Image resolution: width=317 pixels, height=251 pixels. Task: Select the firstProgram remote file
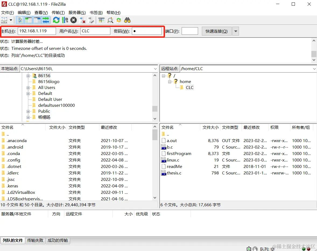179,154
